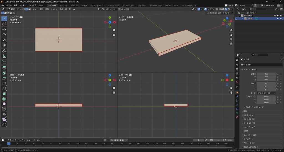
Task: Toggle proportional editing
Action: click(128, 9)
